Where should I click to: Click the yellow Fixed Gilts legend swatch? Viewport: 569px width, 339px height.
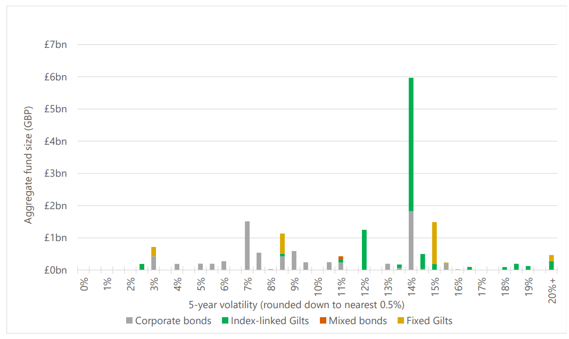[401, 320]
